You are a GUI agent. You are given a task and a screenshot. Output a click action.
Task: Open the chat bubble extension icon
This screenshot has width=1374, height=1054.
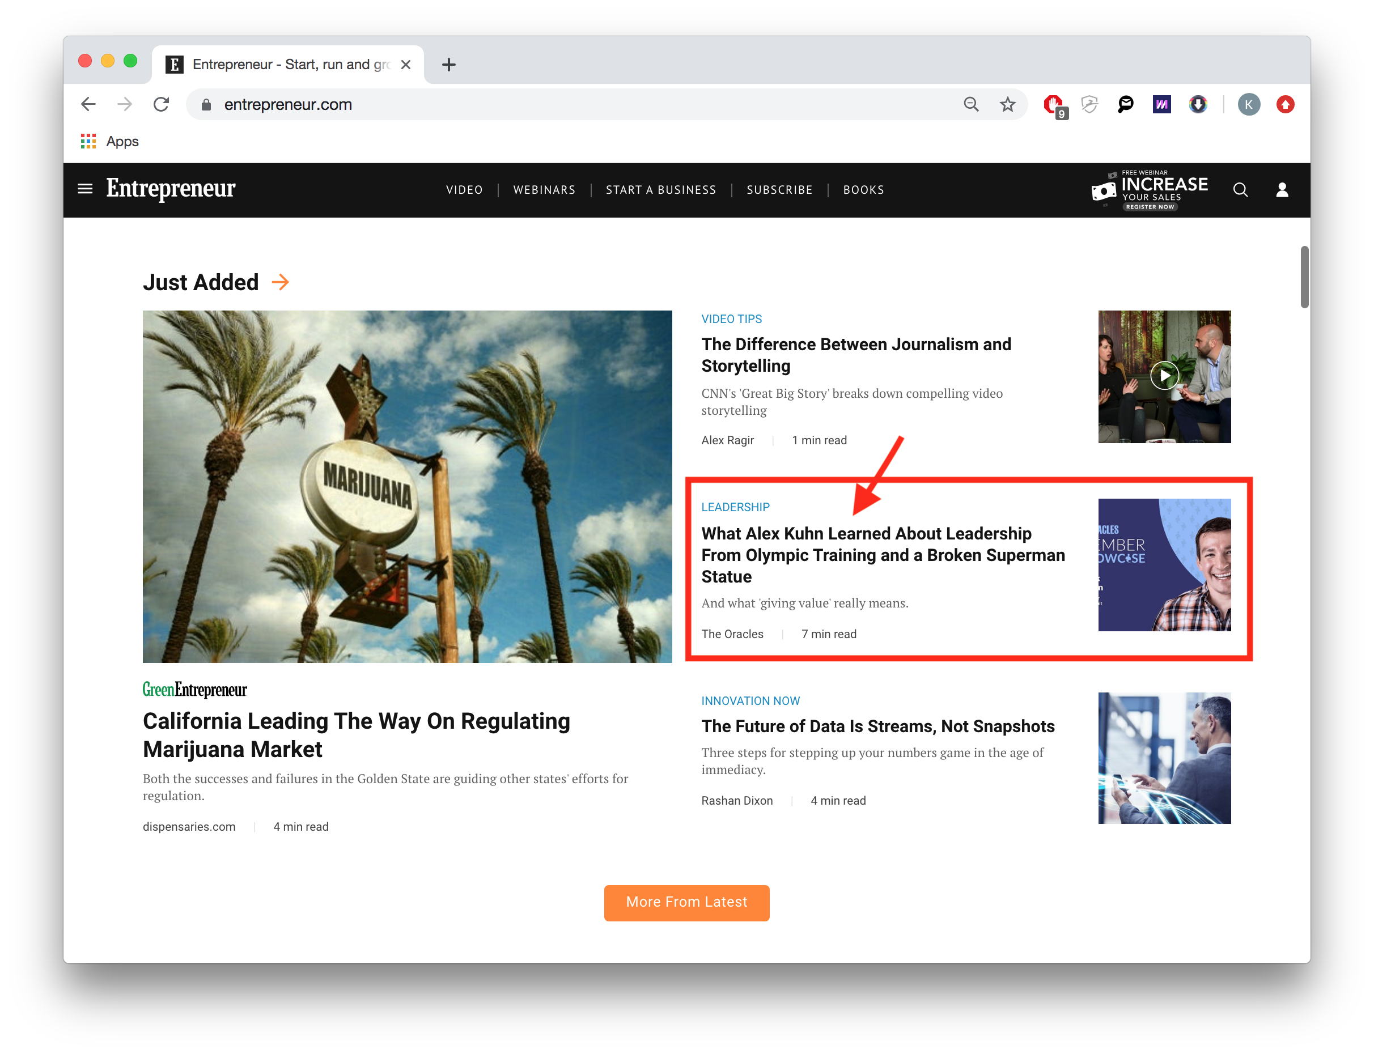pyautogui.click(x=1126, y=104)
